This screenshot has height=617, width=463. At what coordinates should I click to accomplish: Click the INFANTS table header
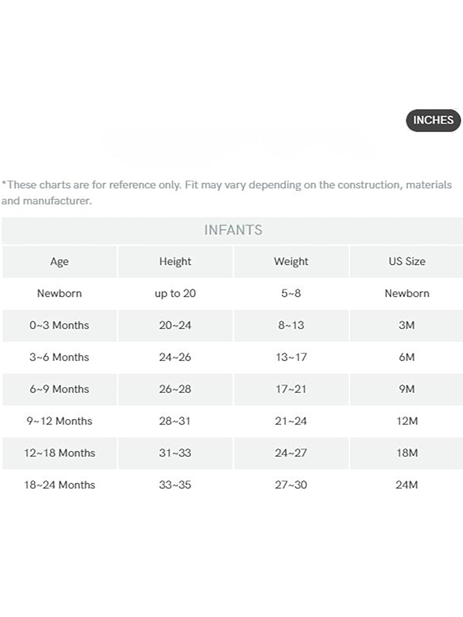click(233, 230)
